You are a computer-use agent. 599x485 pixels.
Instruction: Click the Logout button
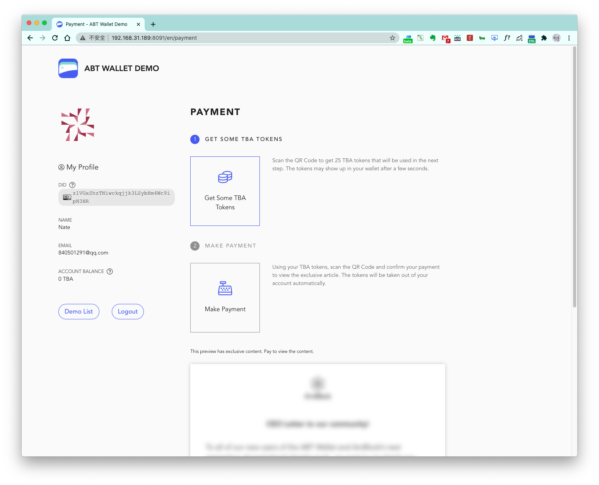(x=128, y=312)
